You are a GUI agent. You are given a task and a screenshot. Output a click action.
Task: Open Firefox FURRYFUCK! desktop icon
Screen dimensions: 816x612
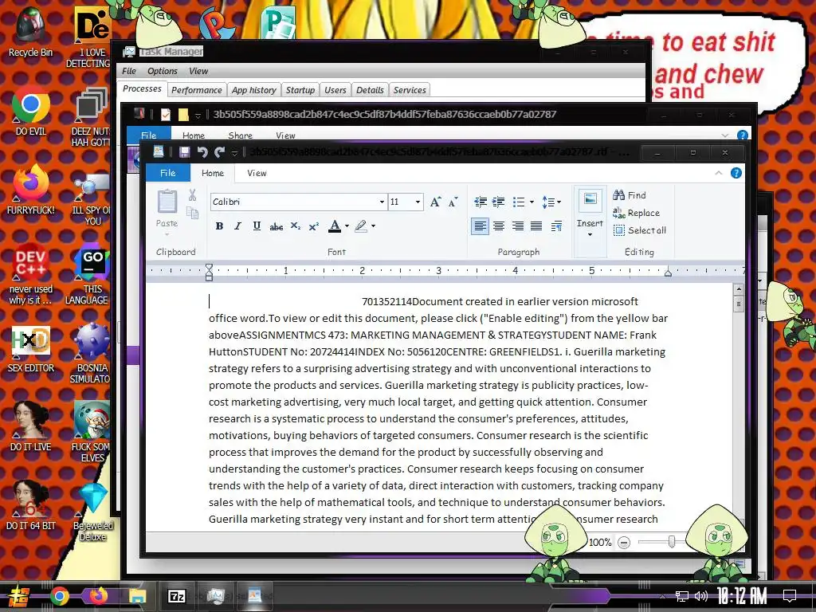31,190
